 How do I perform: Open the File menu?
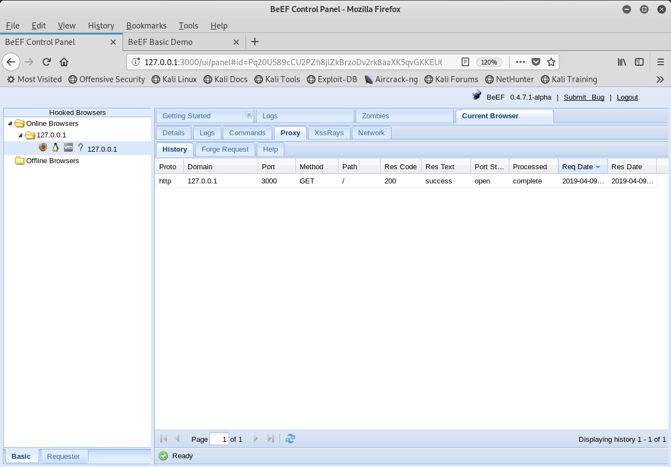[x=13, y=26]
